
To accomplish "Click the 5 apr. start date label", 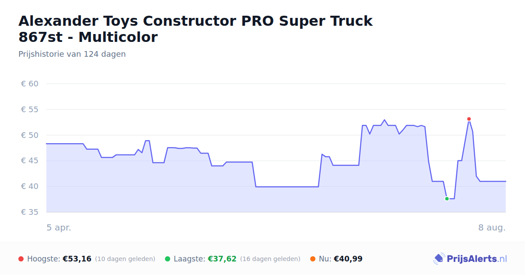I will [59, 228].
